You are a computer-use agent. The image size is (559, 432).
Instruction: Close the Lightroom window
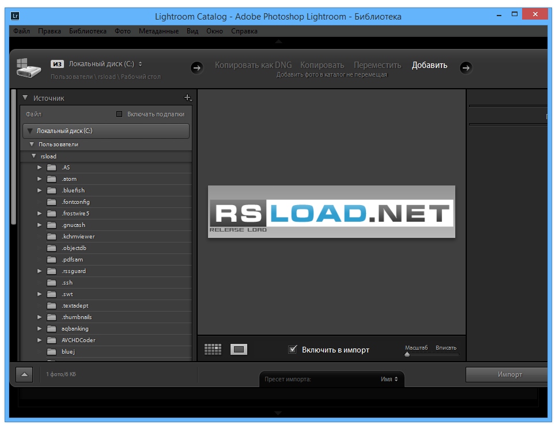point(535,14)
